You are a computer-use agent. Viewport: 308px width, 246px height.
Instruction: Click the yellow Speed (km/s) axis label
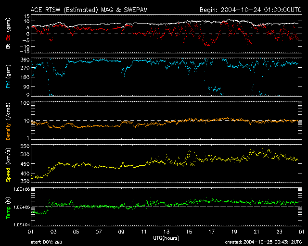point(8,164)
